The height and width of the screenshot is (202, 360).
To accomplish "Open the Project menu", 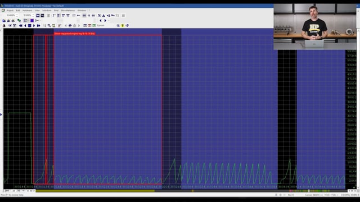I will tap(10, 11).
